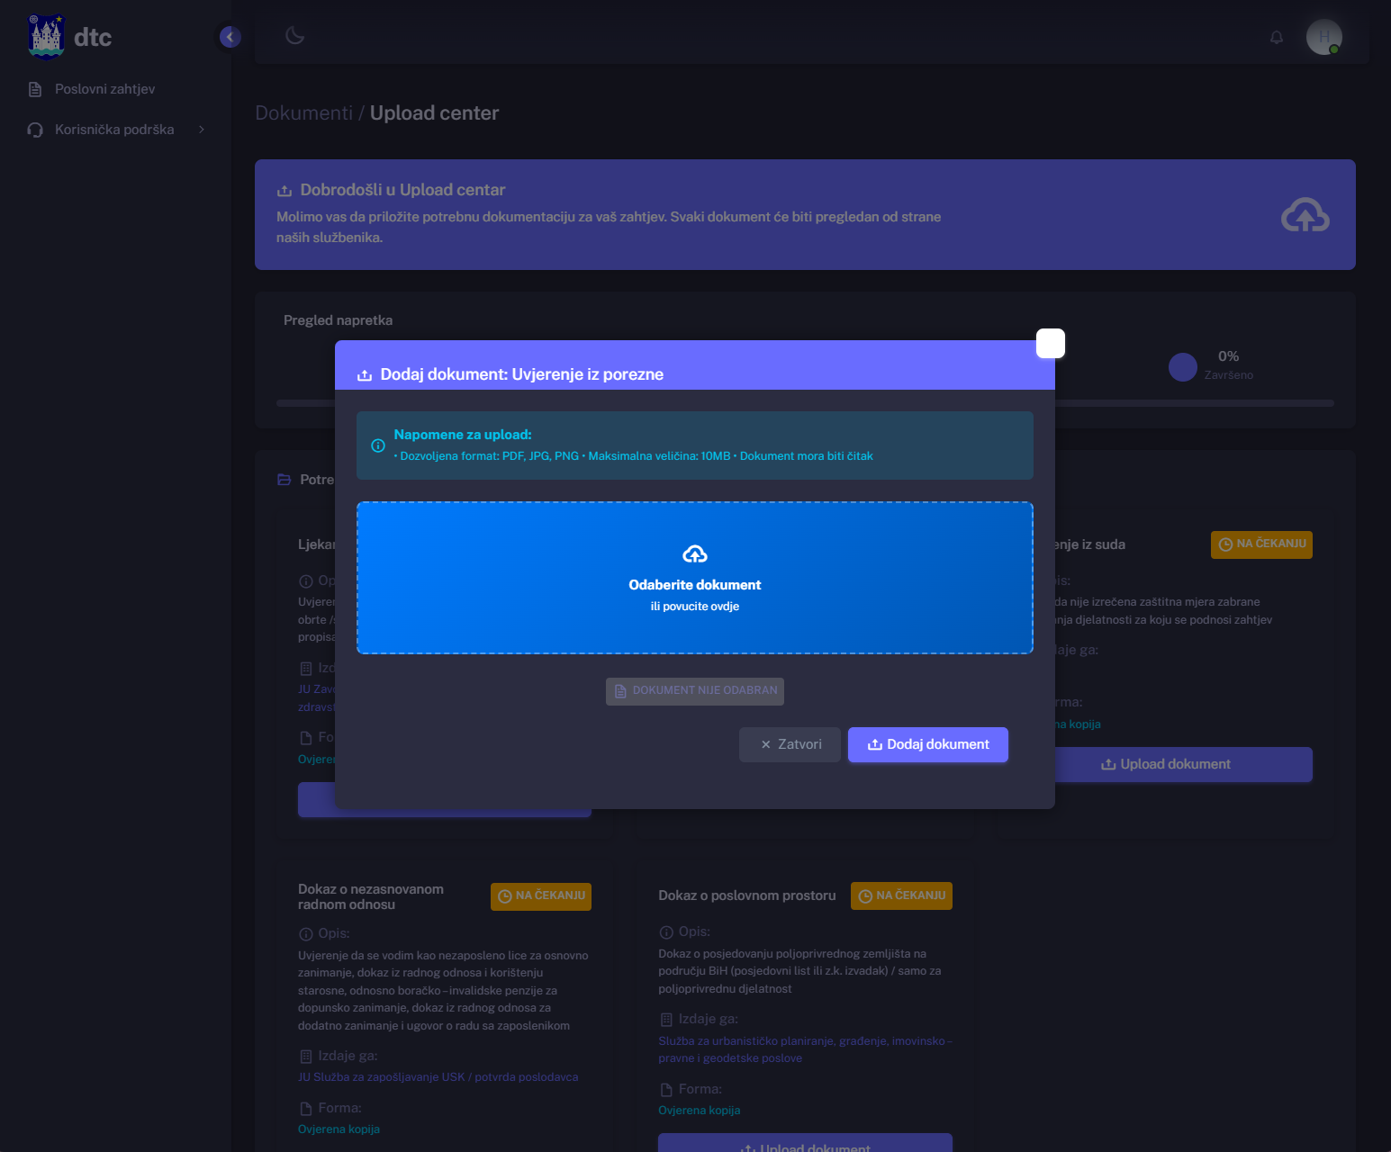The image size is (1391, 1152).
Task: Open notifications bell
Action: click(x=1276, y=37)
